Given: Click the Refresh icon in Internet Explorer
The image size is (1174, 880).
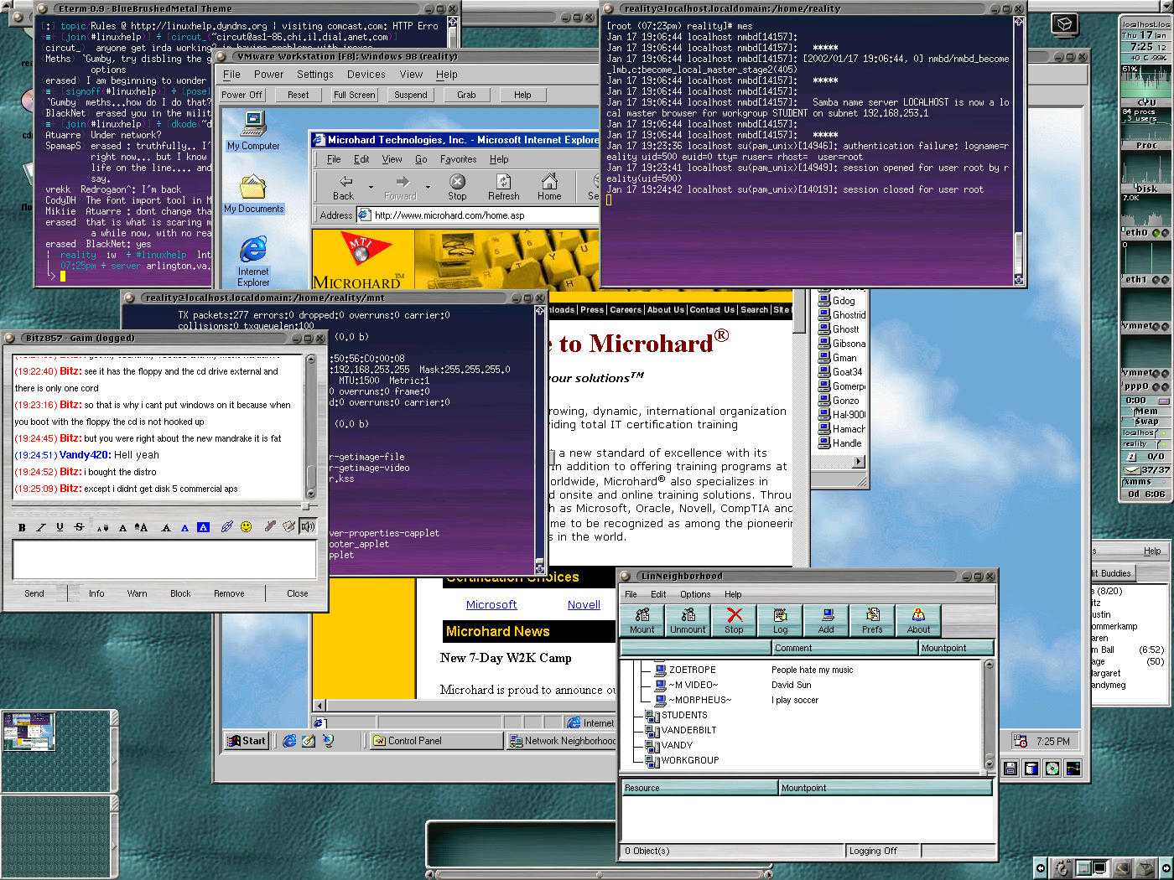Looking at the screenshot, I should [503, 187].
